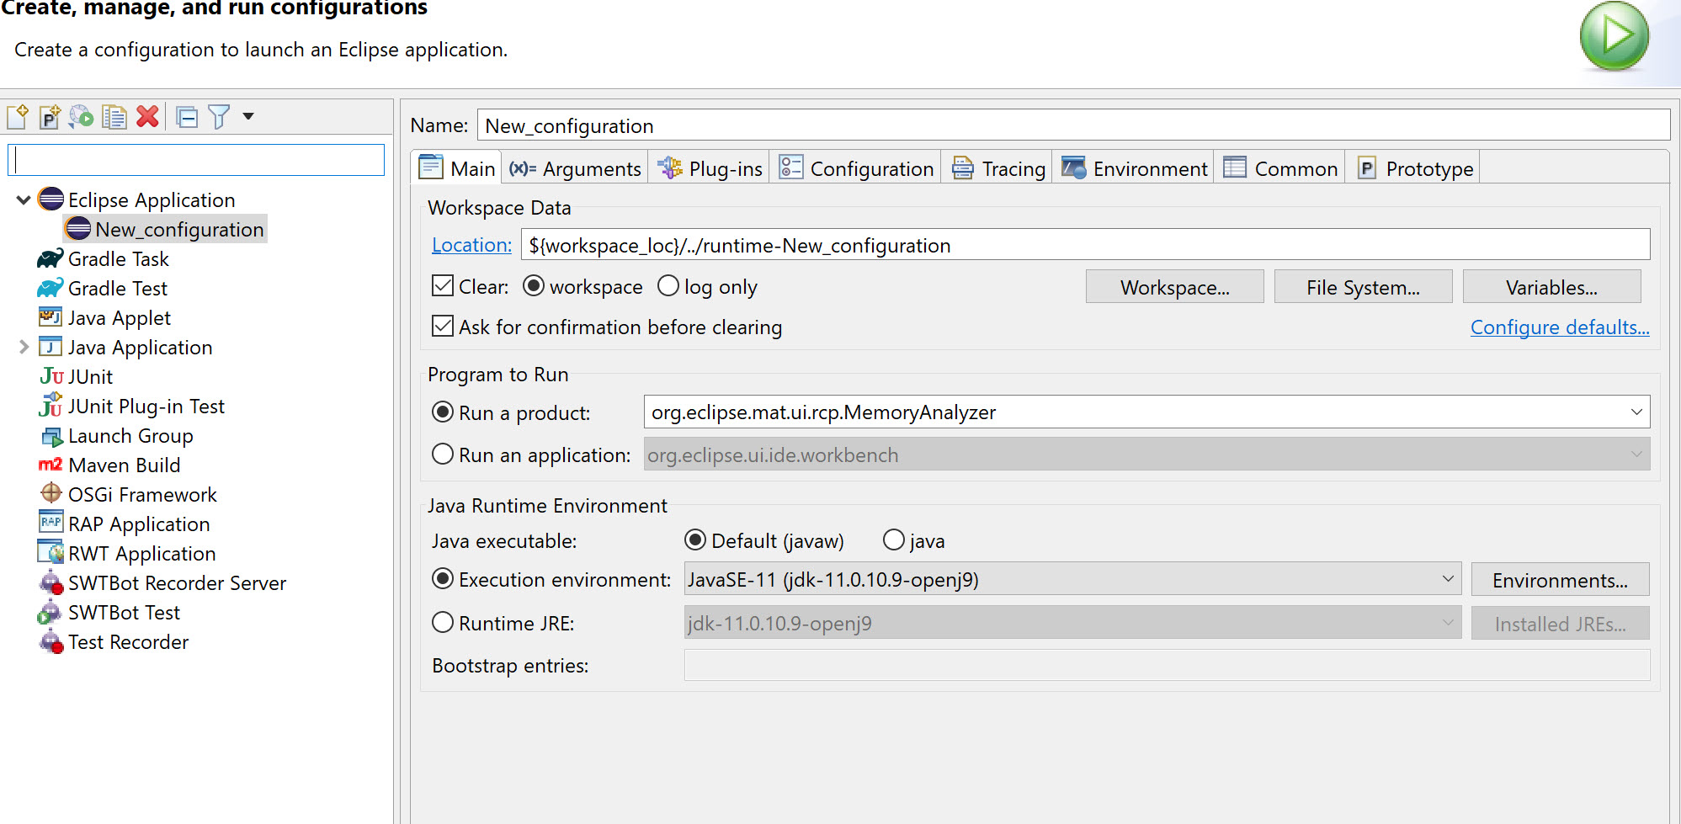Screen dimensions: 1681x824
Task: Click the filter text box above tree
Action: 196,160
